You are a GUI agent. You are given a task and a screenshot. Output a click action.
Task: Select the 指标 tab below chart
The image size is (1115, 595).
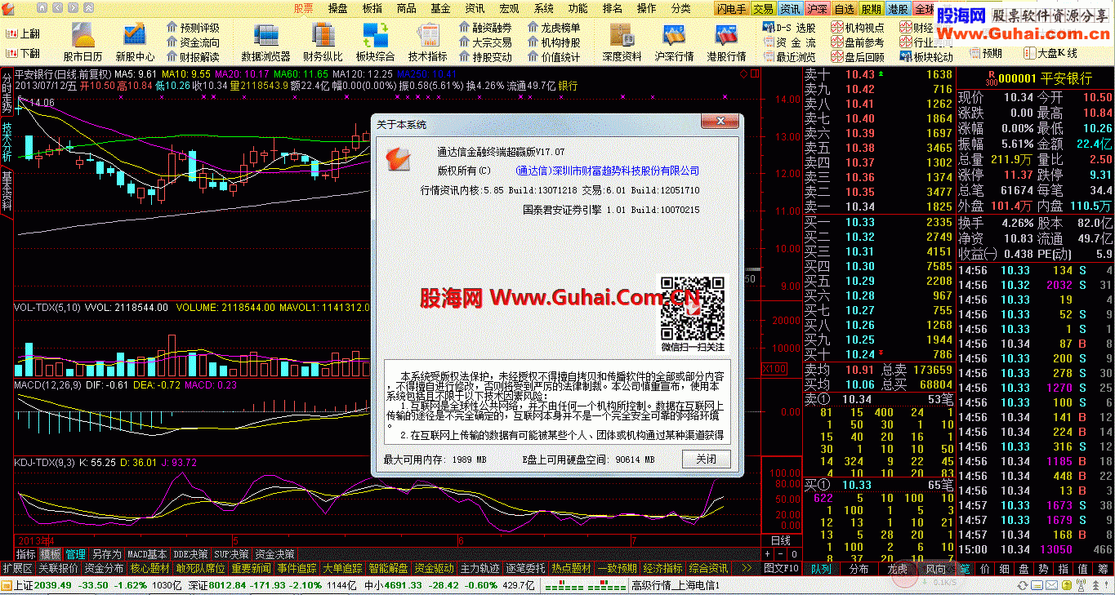26,554
